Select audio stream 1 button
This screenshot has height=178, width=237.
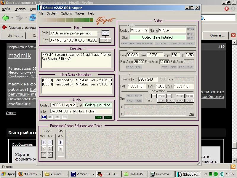click(44, 117)
